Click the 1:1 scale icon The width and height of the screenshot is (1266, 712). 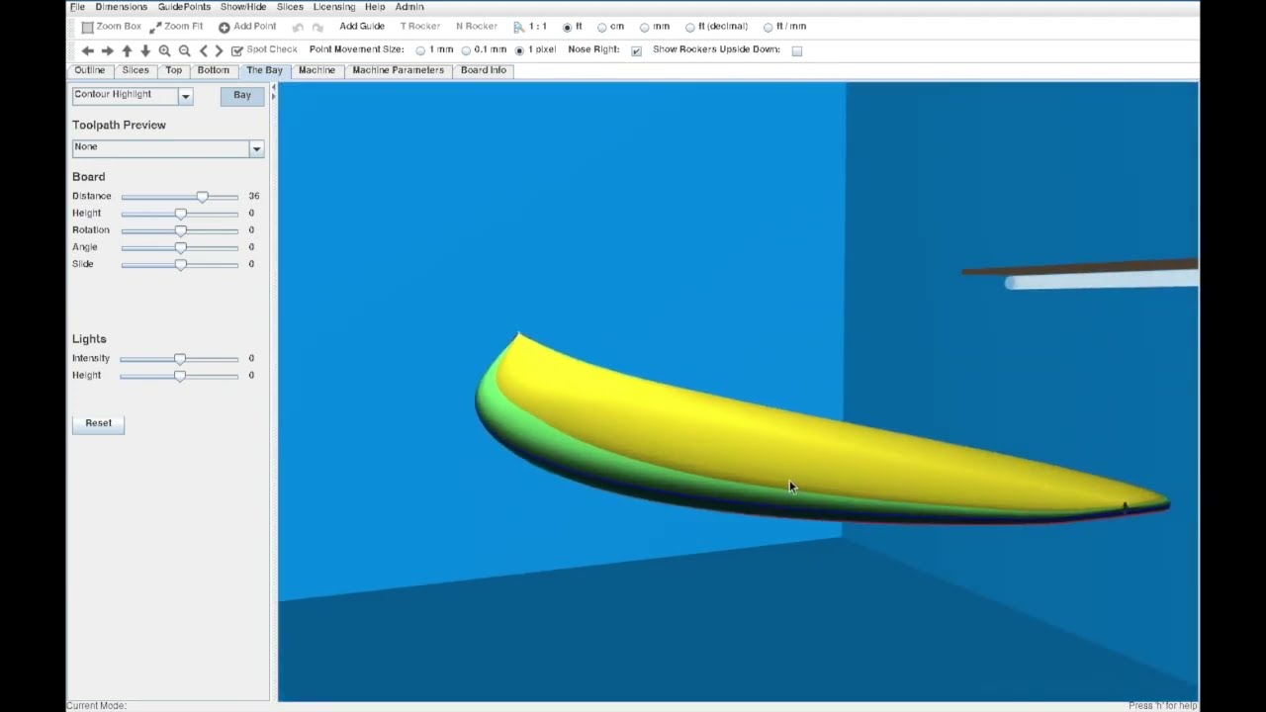coord(530,27)
